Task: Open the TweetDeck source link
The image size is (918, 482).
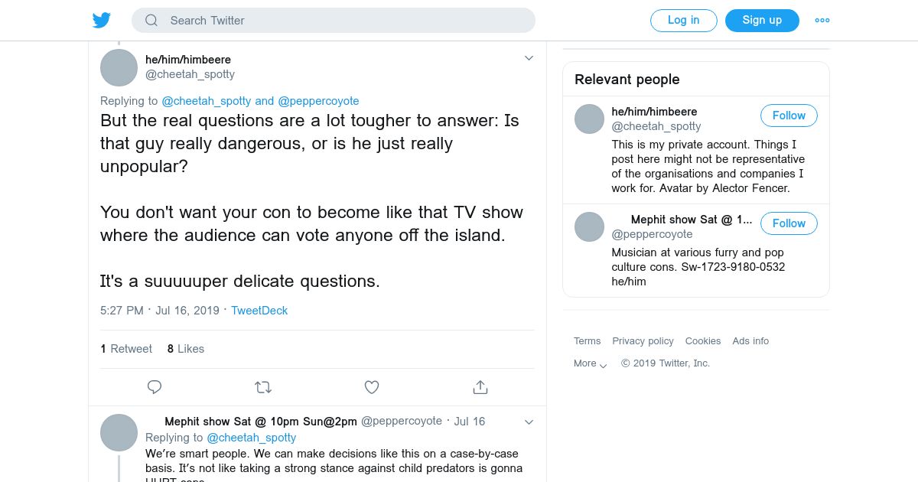Action: pyautogui.click(x=259, y=311)
